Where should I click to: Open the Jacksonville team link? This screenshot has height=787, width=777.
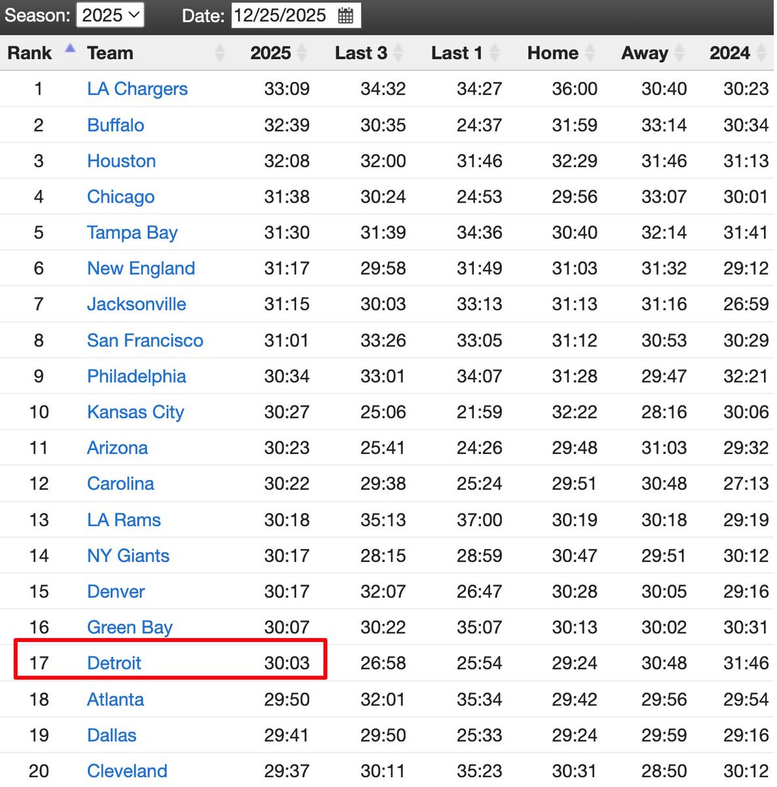136,304
